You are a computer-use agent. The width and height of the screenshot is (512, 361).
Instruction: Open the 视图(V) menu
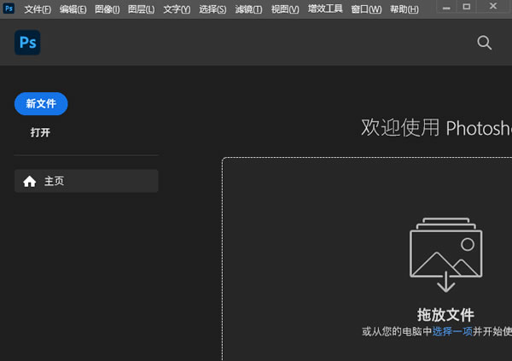point(285,9)
